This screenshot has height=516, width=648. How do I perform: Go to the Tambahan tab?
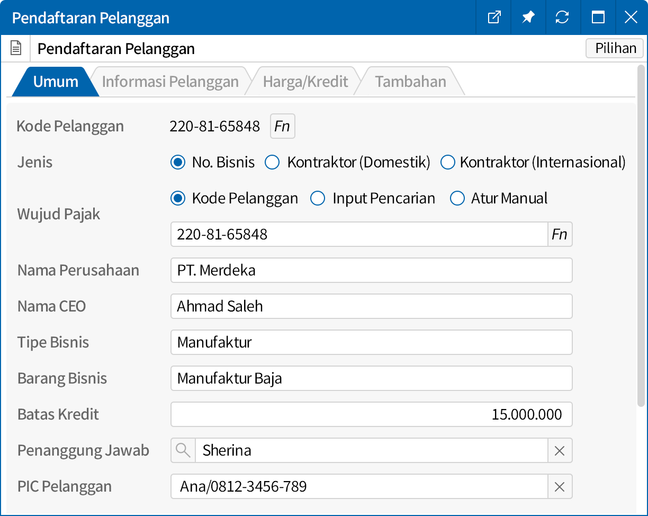pyautogui.click(x=410, y=82)
